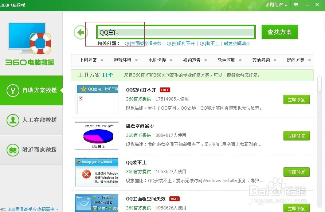The image size is (325, 212).
Task: Open the 360民间高手火热招募中 link
Action: tap(33, 209)
